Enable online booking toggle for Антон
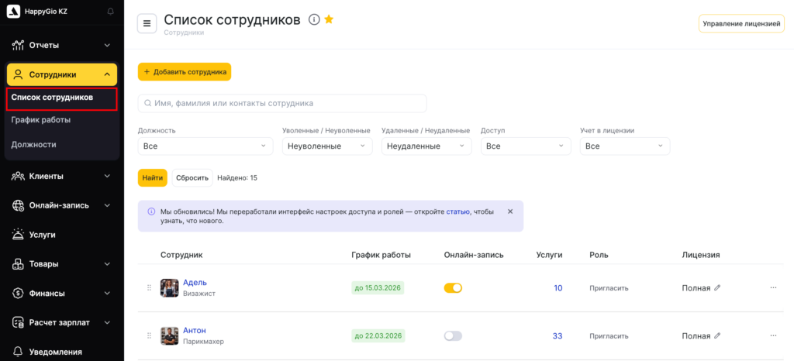Image resolution: width=794 pixels, height=361 pixels. point(453,336)
